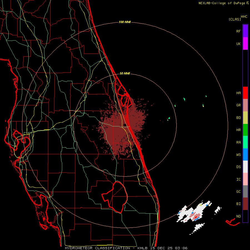Image resolution: width=250 pixels, height=250 pixels.
Task: Click the BD legend label
Action: [238, 118]
